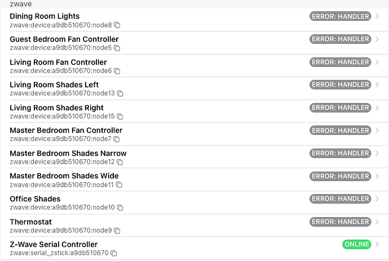Copy the Living Room Fan Controller UID
389x261 pixels.
tap(117, 71)
